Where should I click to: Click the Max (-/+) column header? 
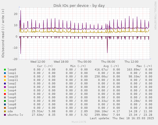click(144, 66)
